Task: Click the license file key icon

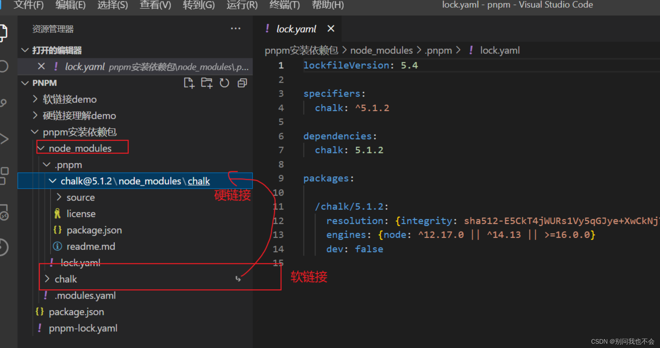Action: [x=57, y=214]
